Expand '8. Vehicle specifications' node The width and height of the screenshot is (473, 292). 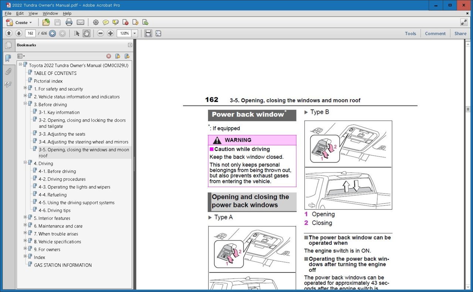coord(25,240)
